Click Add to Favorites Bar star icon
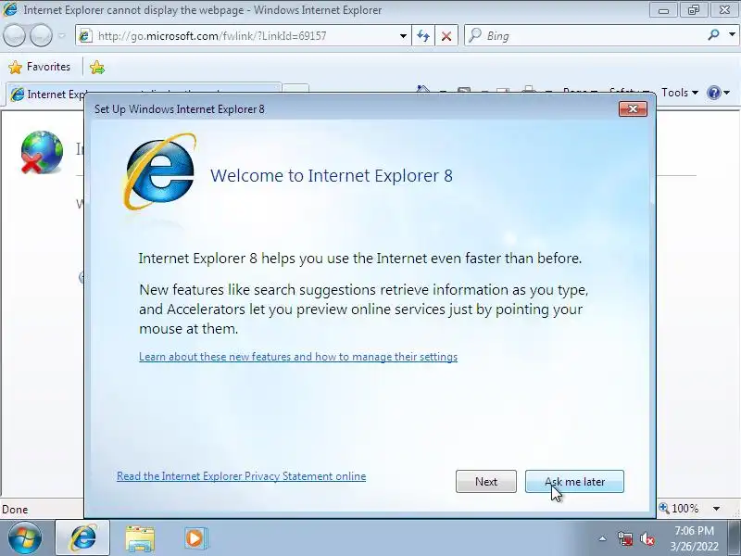 (x=97, y=67)
